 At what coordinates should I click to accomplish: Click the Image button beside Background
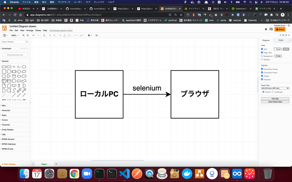pos(278,56)
